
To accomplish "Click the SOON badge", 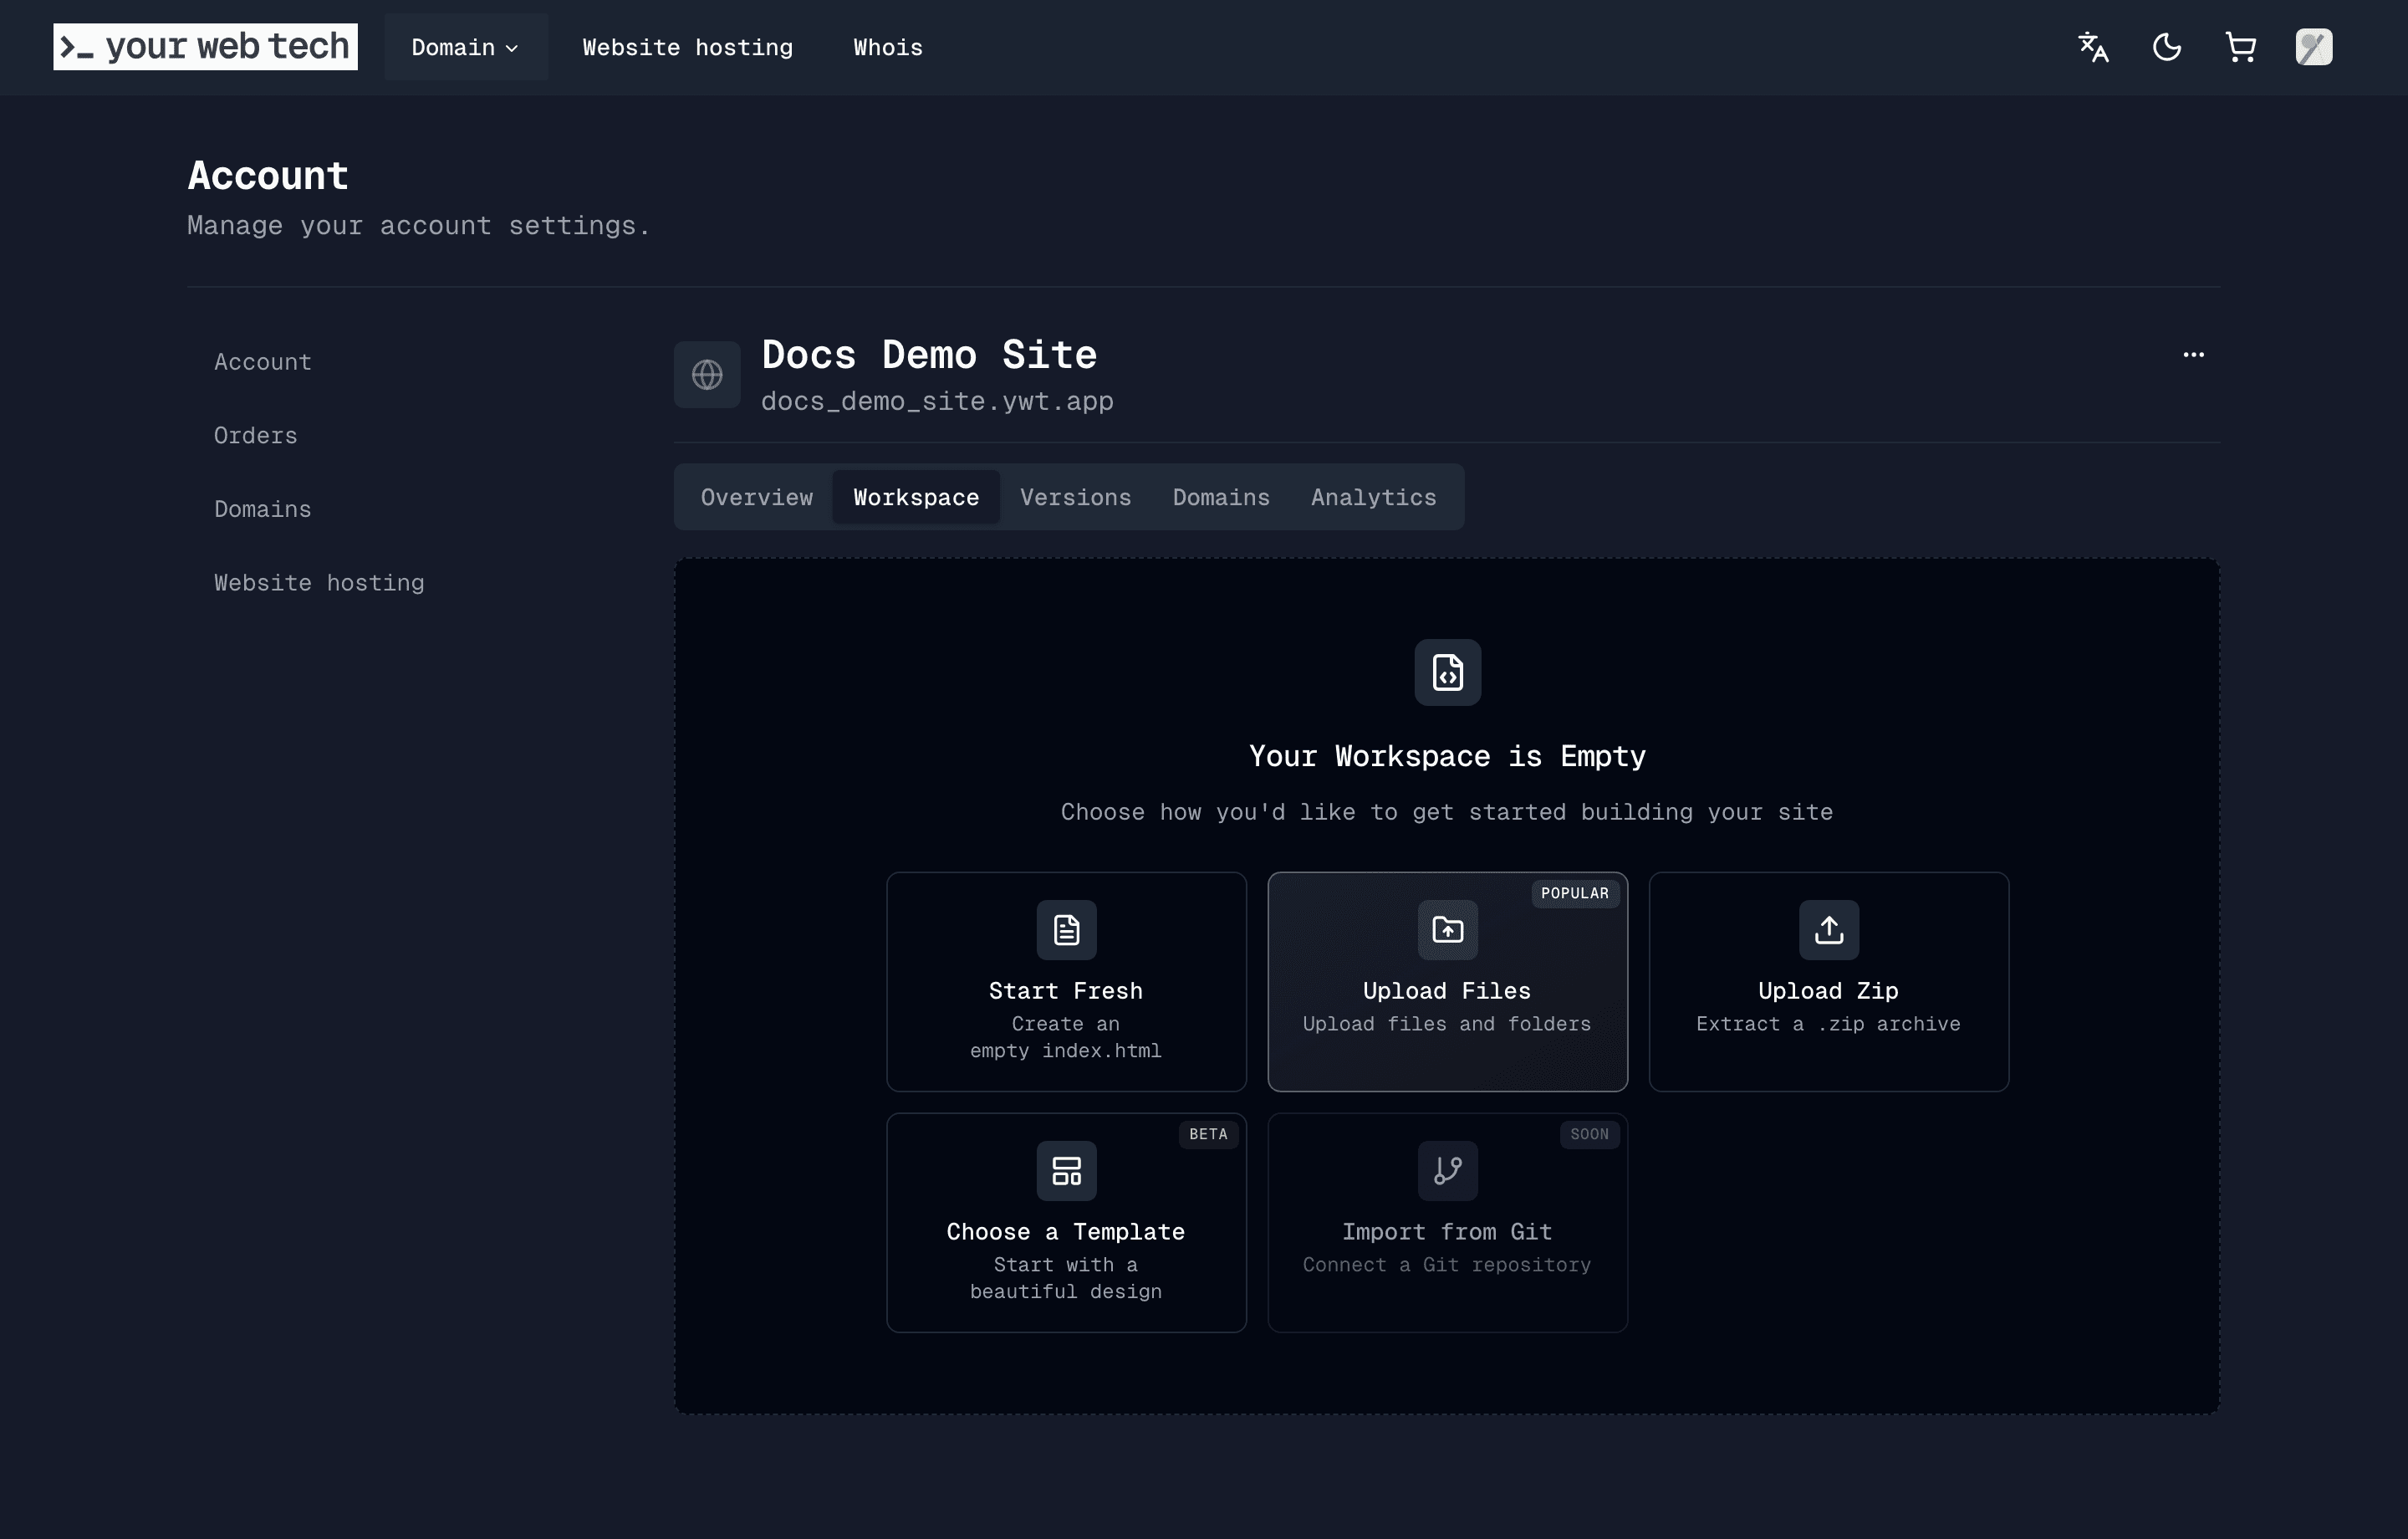I will click(x=1590, y=1135).
